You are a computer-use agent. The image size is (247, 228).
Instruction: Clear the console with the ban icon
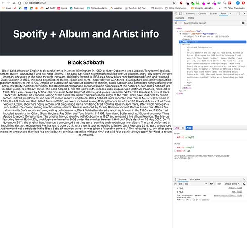pos(181,184)
